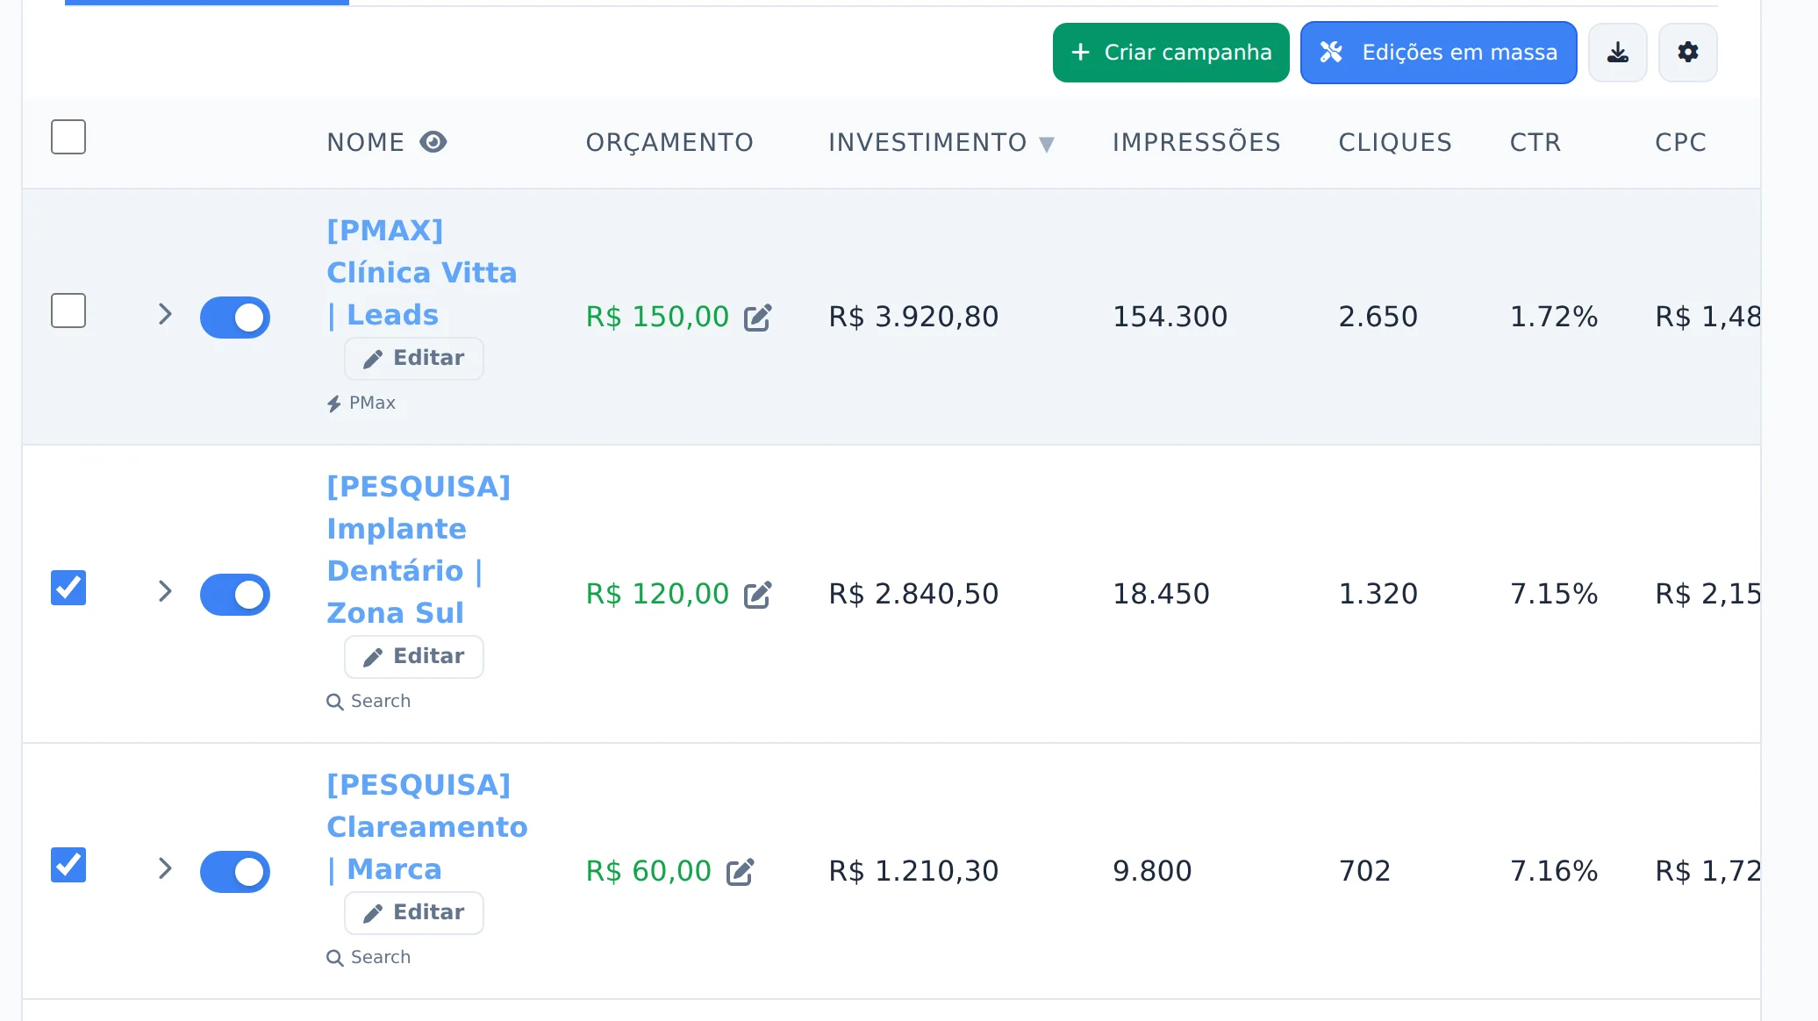Select the 9.800 impressions value

point(1152,871)
